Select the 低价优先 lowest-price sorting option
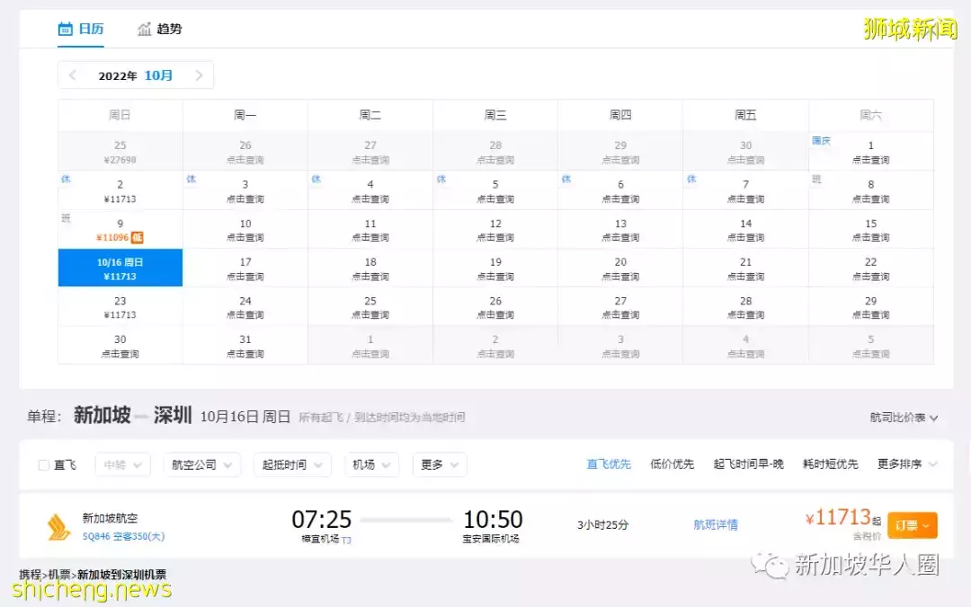 tap(672, 464)
